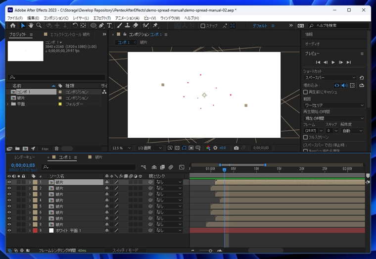Jump to the last frame in preview
Image resolution: width=376 pixels, height=259 pixels.
pyautogui.click(x=349, y=62)
